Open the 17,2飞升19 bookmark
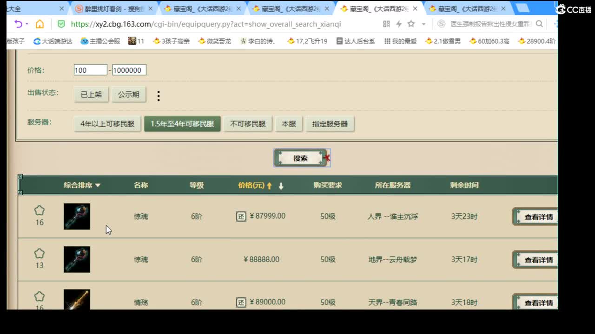 [x=307, y=41]
